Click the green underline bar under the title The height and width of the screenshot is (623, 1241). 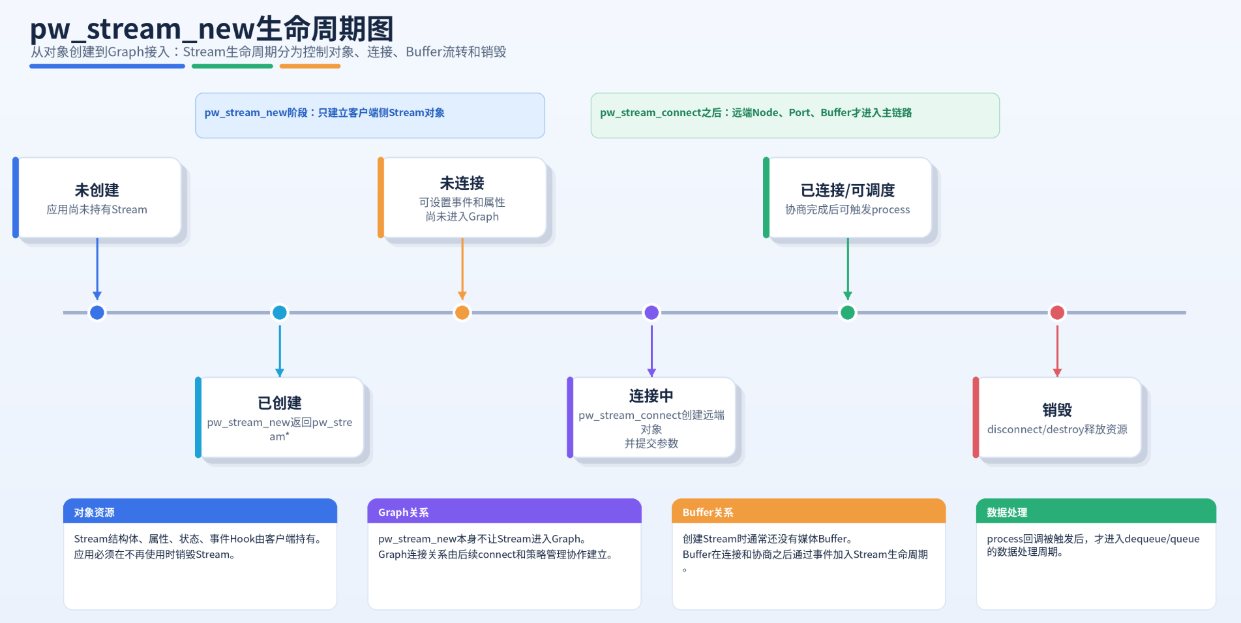click(x=232, y=66)
